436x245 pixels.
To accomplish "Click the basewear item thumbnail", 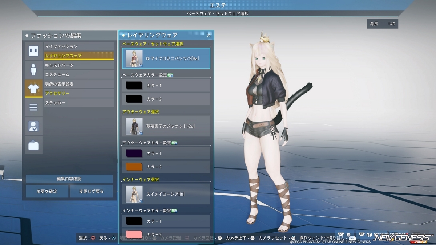I will [x=134, y=58].
